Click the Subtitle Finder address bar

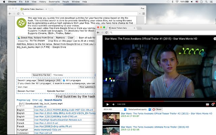(x=79, y=13)
